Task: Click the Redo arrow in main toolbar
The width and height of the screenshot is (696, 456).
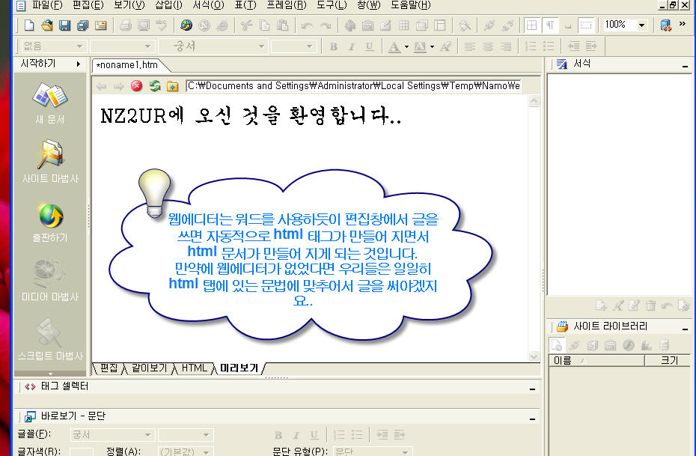Action: tap(326, 25)
